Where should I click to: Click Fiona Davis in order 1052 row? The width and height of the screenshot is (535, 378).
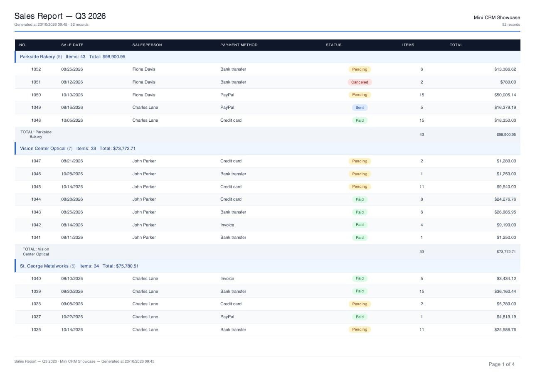(x=144, y=69)
